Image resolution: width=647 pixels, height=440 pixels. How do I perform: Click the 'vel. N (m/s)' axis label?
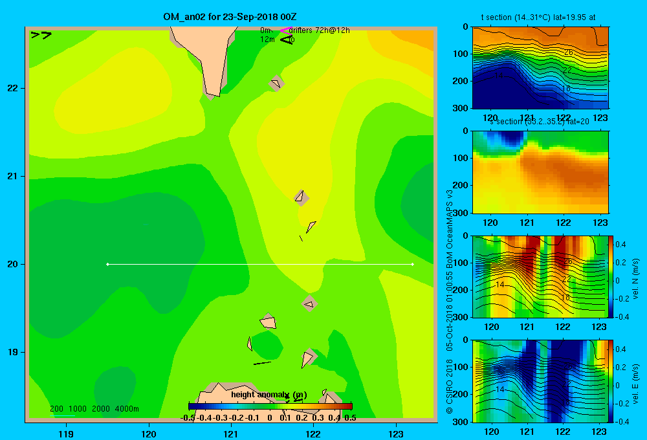[635, 278]
